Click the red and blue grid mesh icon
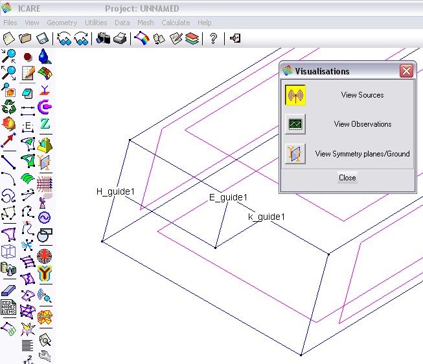423x364 pixels. (45, 184)
